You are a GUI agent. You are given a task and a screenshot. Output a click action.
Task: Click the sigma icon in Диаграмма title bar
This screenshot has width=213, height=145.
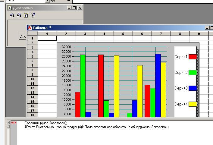coord(10,8)
